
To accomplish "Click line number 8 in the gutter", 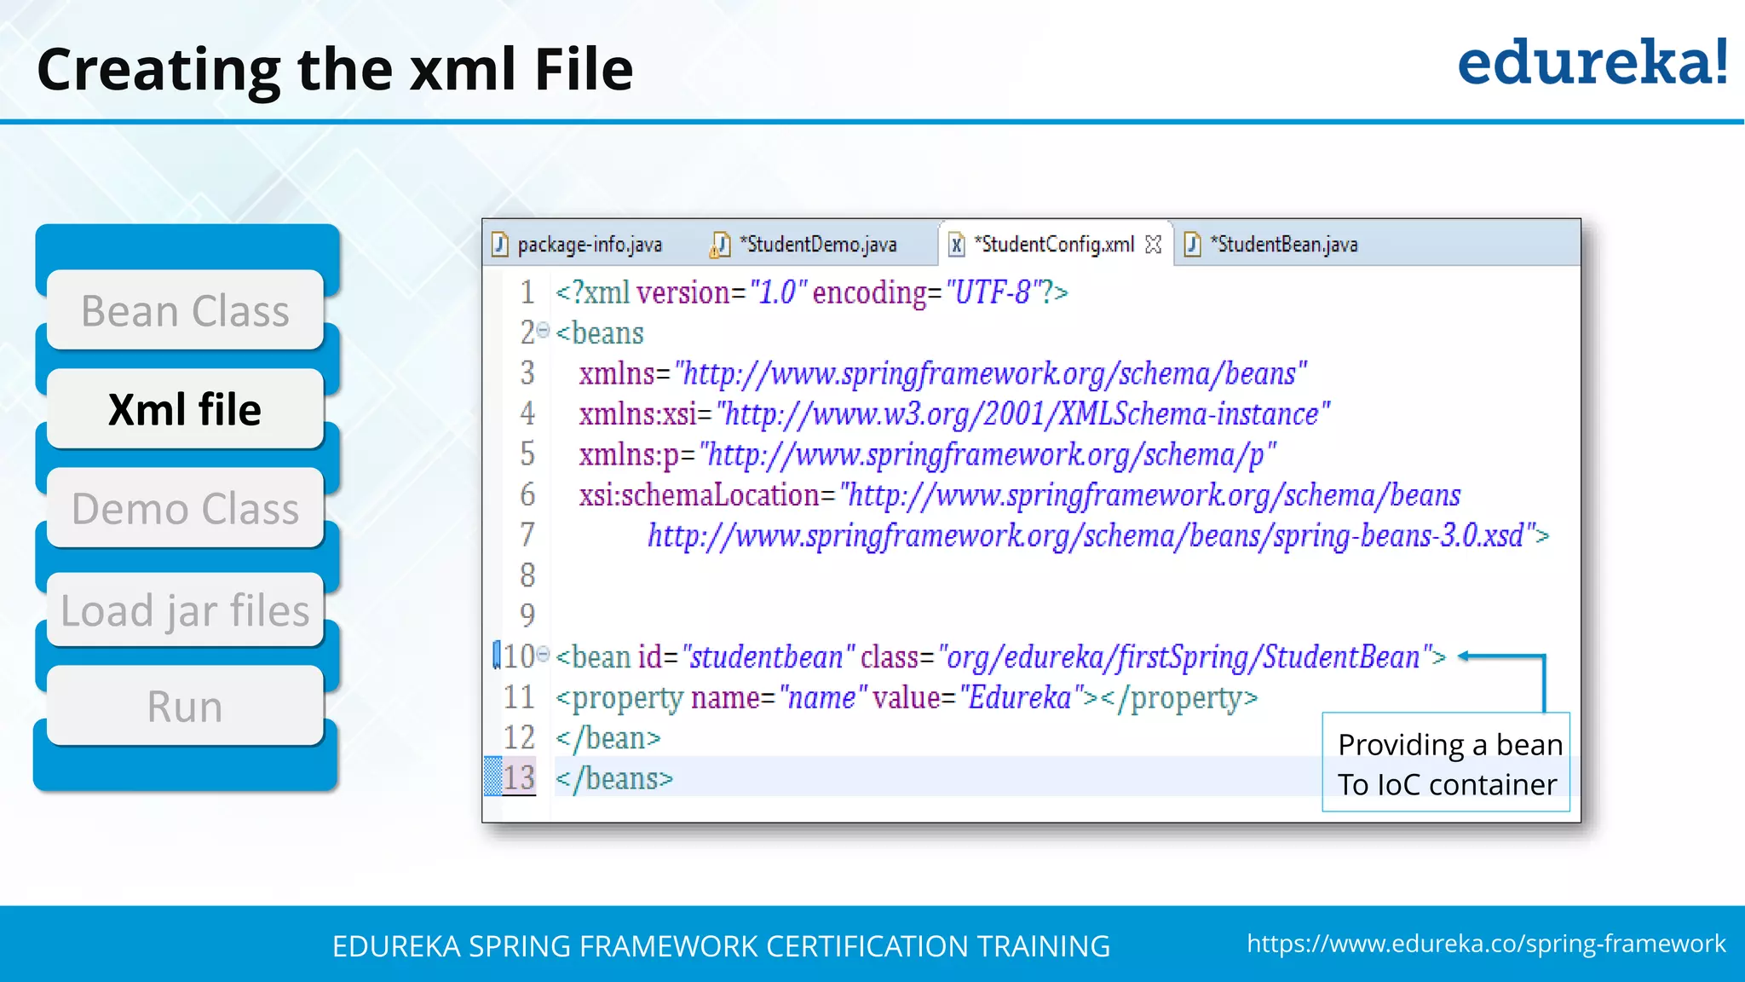I will (x=527, y=575).
